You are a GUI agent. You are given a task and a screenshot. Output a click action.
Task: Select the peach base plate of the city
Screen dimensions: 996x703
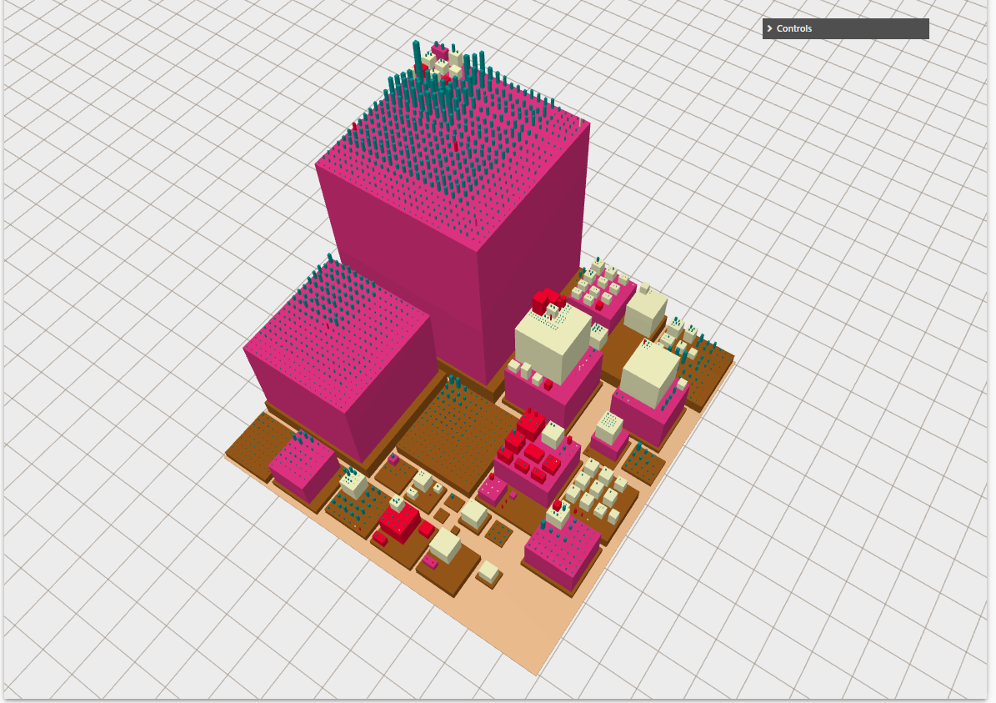(517, 634)
